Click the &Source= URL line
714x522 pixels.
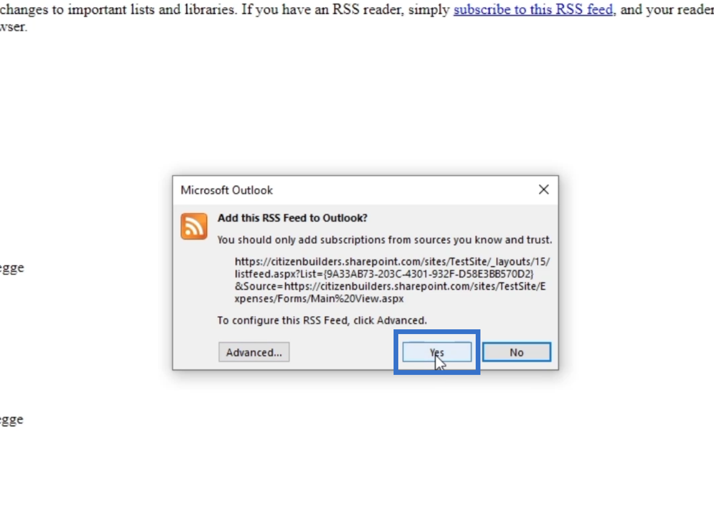point(390,286)
